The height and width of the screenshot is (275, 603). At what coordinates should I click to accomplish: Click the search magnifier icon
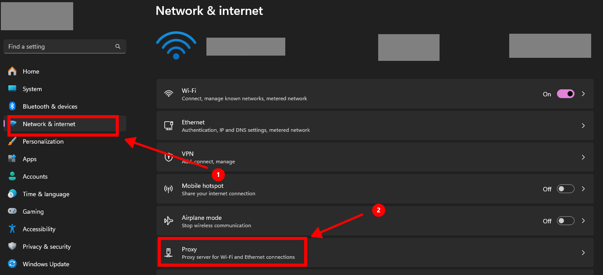(x=118, y=46)
